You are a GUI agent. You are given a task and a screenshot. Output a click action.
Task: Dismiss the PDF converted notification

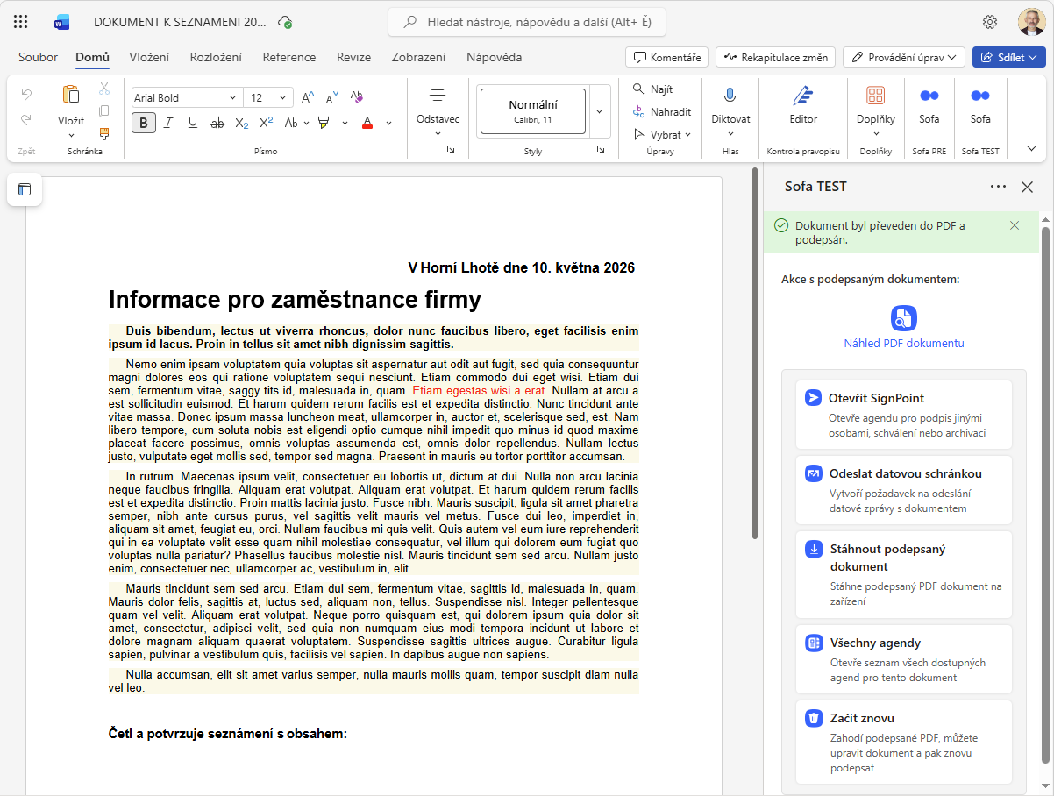(1015, 225)
